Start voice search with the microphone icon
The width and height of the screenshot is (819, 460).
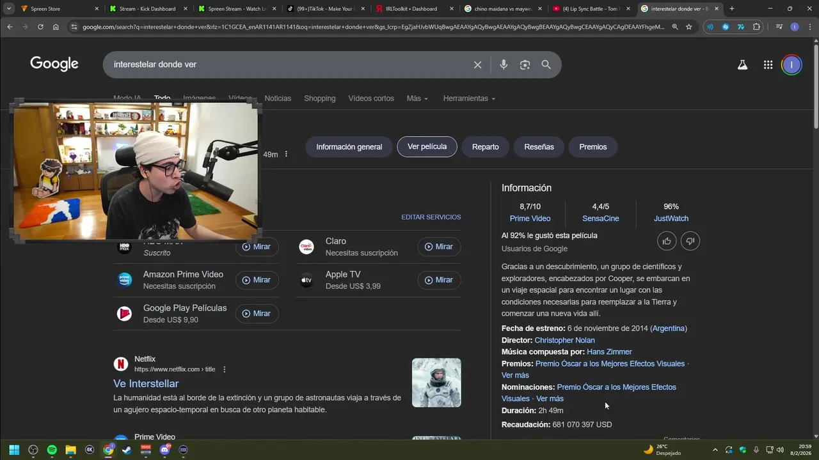point(504,65)
